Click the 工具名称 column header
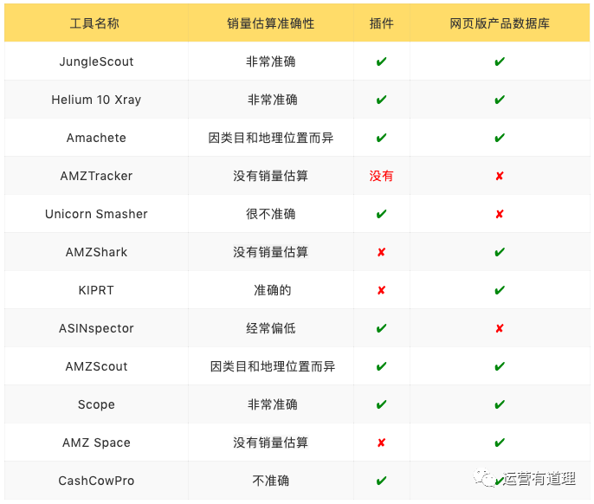Image resolution: width=594 pixels, height=504 pixels. 94,23
